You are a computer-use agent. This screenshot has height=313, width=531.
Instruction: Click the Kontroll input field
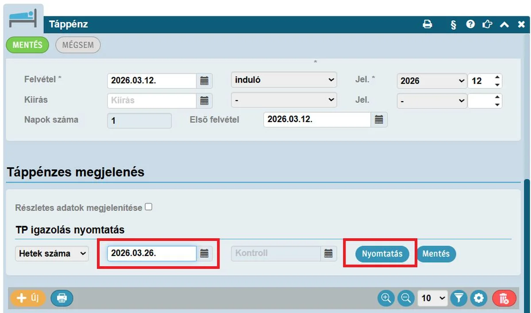[x=276, y=254]
